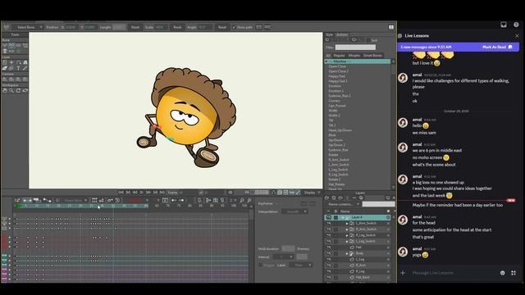Click the Message Live Lessons input field
The image size is (525, 295).
click(454, 273)
